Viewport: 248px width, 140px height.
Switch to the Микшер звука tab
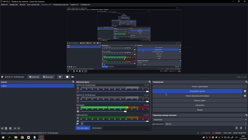pos(83,128)
